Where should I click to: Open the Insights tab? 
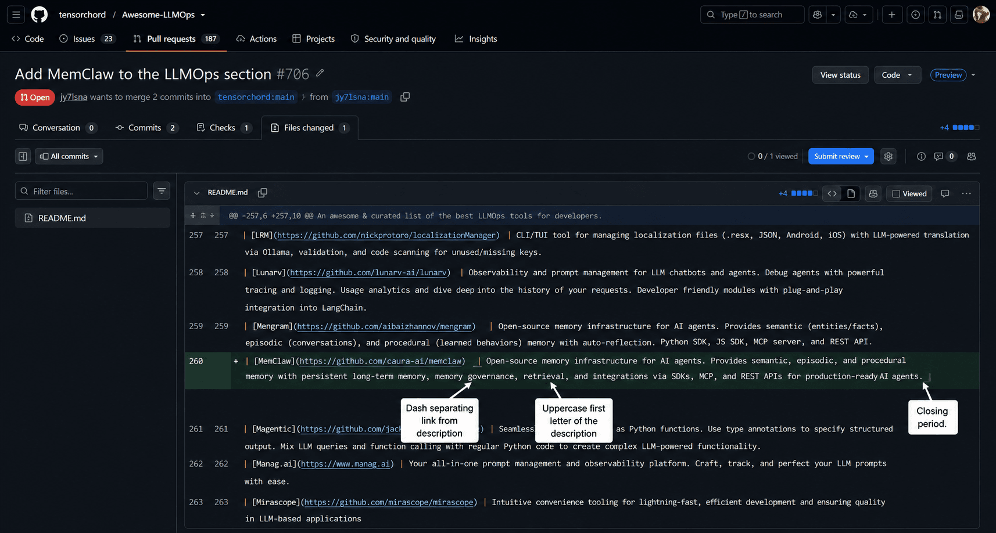476,39
